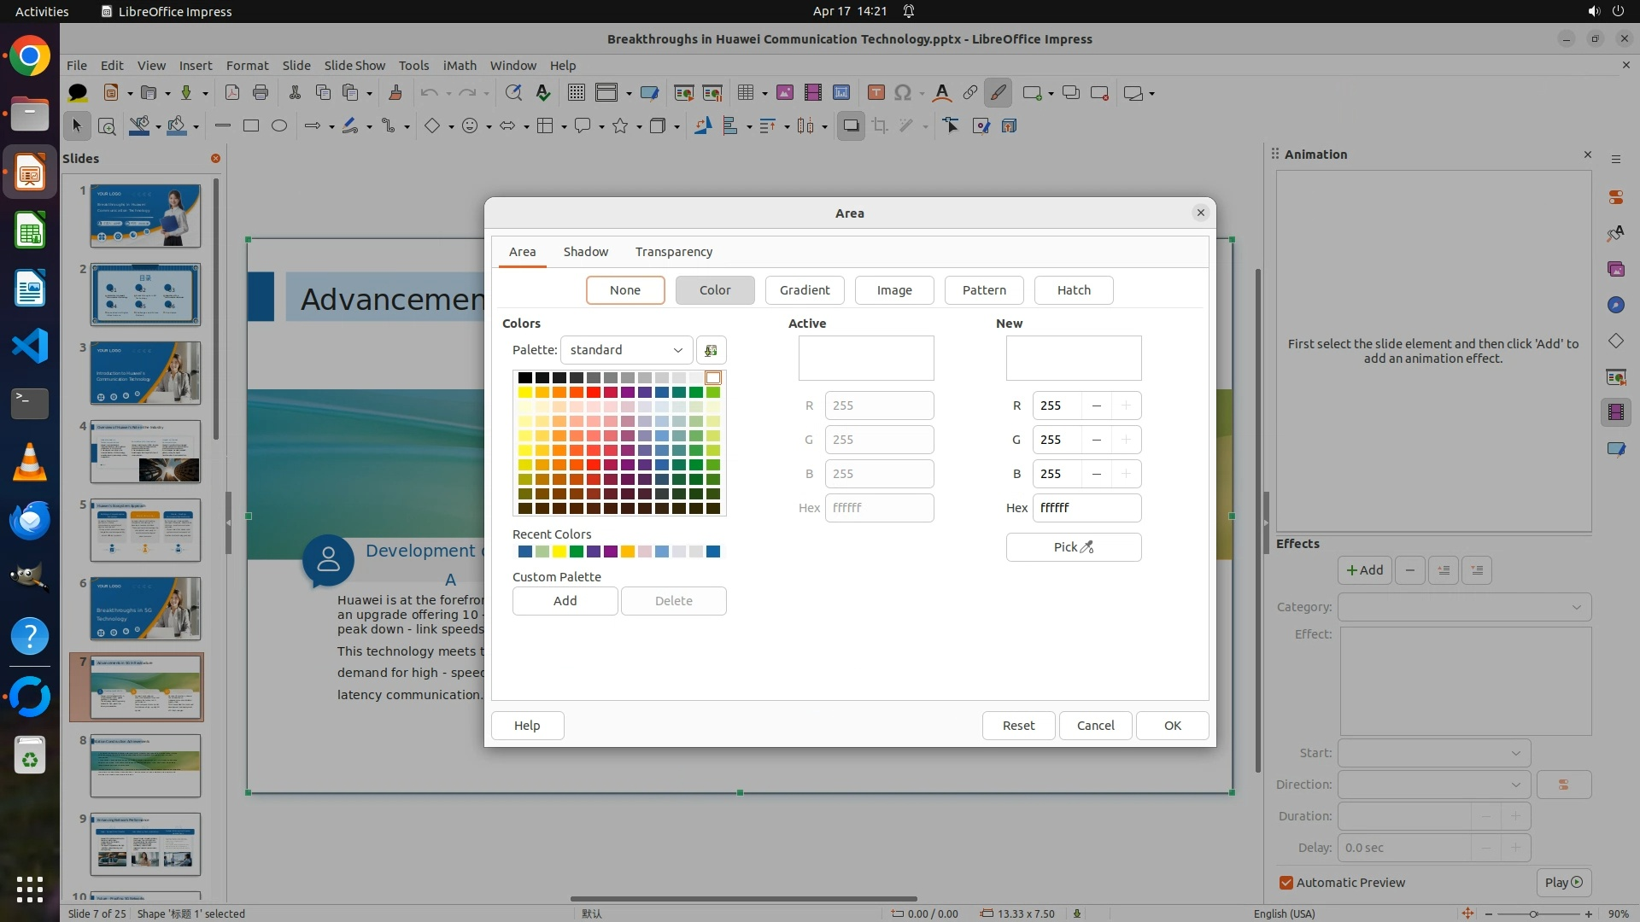
Task: Switch to the Transparency tab
Action: click(673, 252)
